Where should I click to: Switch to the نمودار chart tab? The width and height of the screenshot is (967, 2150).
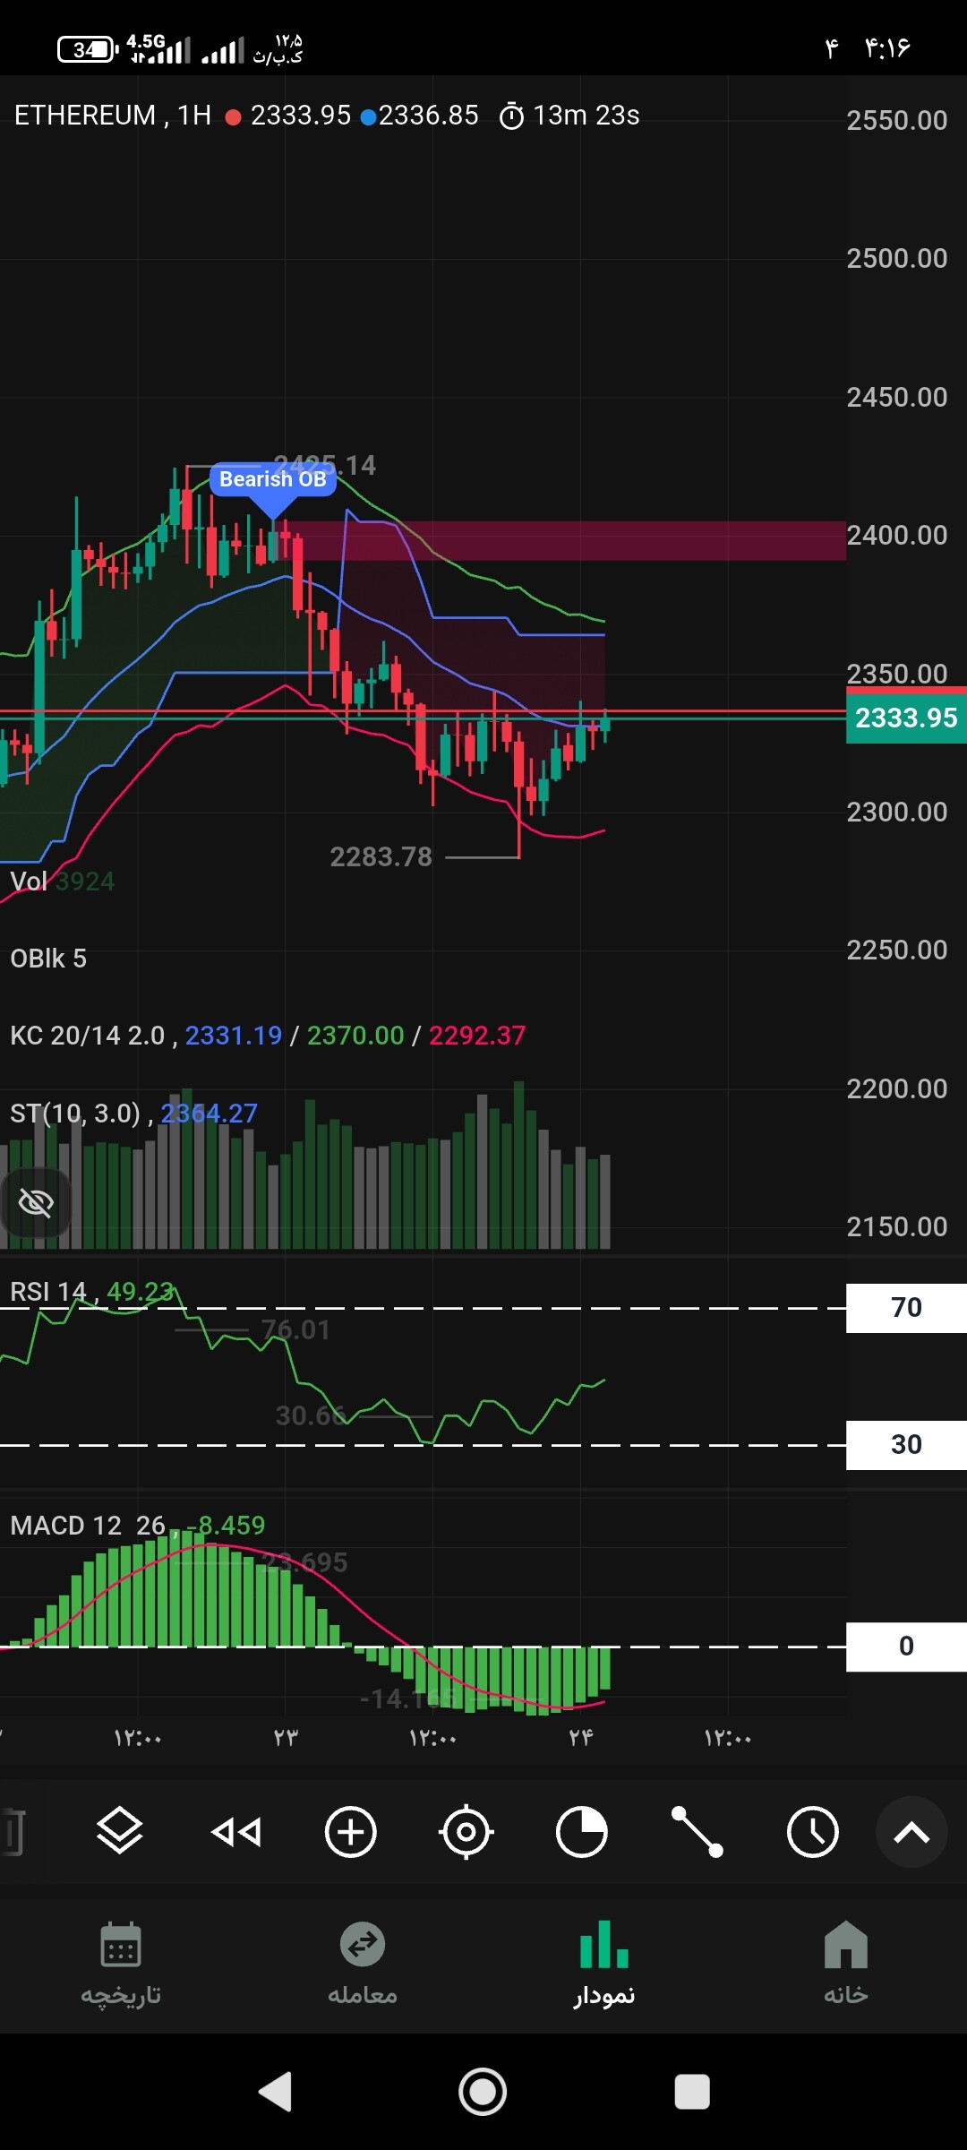[x=604, y=1963]
